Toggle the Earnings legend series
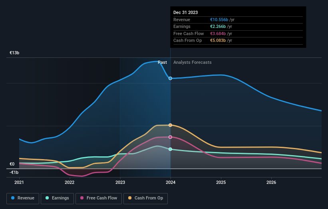 click(x=57, y=198)
